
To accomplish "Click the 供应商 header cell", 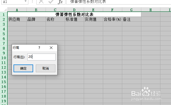I will [17, 19].
